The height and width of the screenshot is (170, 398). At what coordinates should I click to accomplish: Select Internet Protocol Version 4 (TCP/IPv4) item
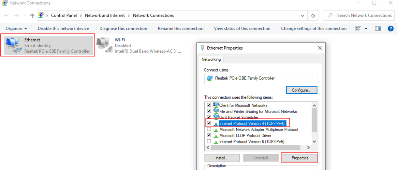252,123
